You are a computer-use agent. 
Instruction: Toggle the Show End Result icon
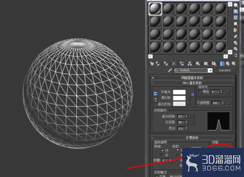pos(222,63)
